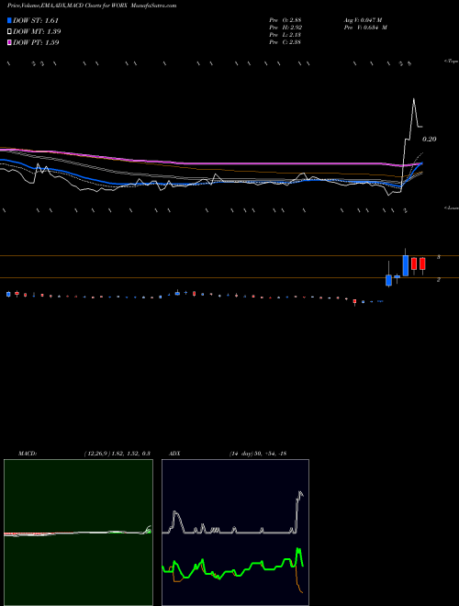Click the '<Lows' axis label
Image resolution: width=459 pixels, height=606 pixels.
451,208
